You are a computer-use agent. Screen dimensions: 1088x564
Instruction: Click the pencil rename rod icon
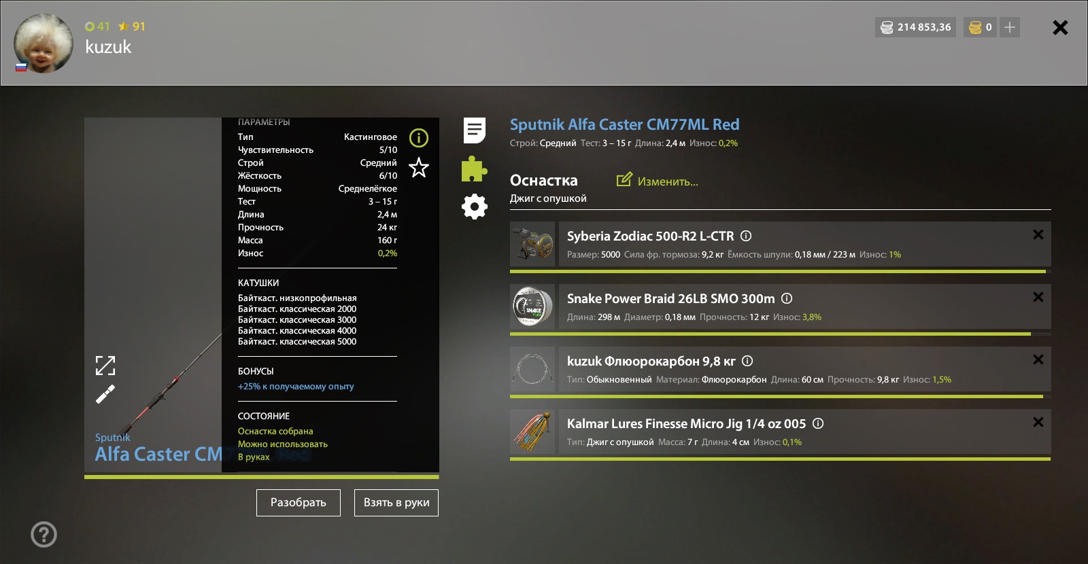105,394
